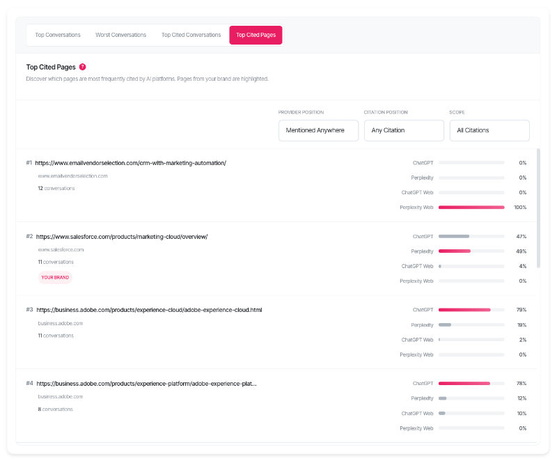Click the help question mark icon beside Top Cited Pages
This screenshot has height=461, width=557.
[82, 67]
